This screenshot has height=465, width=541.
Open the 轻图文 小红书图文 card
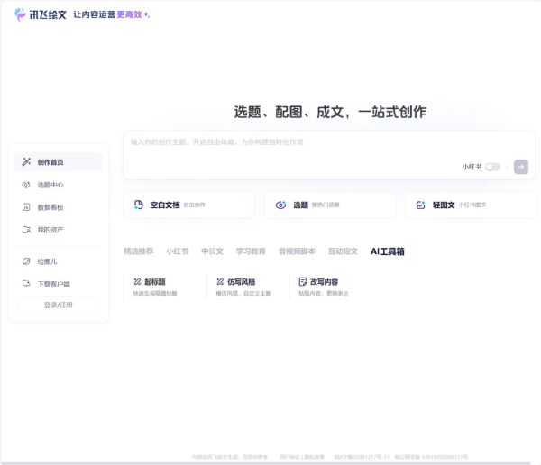click(472, 205)
